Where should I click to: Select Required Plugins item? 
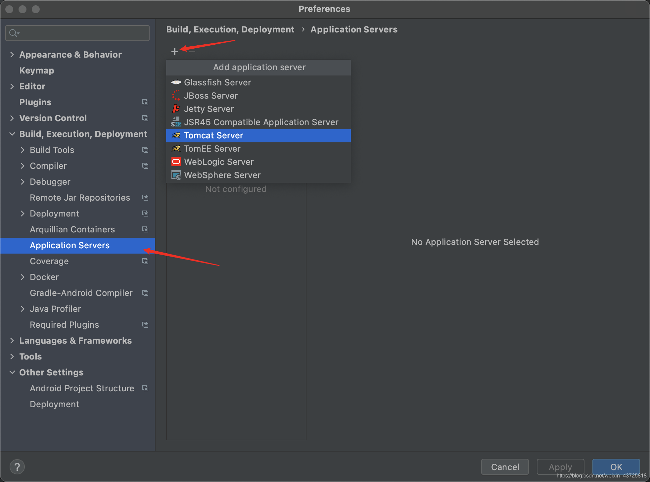click(x=77, y=325)
